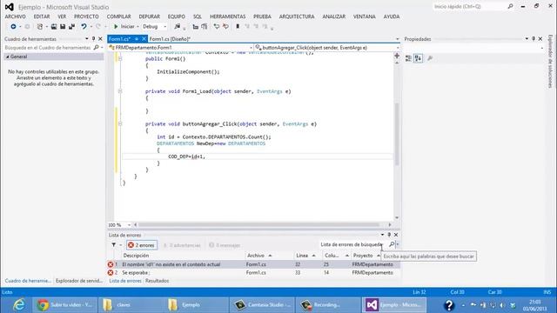Open the PROYECTO menu

(x=86, y=17)
